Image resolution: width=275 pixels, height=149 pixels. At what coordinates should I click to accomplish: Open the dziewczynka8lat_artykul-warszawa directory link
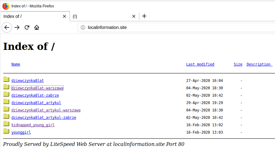46,110
